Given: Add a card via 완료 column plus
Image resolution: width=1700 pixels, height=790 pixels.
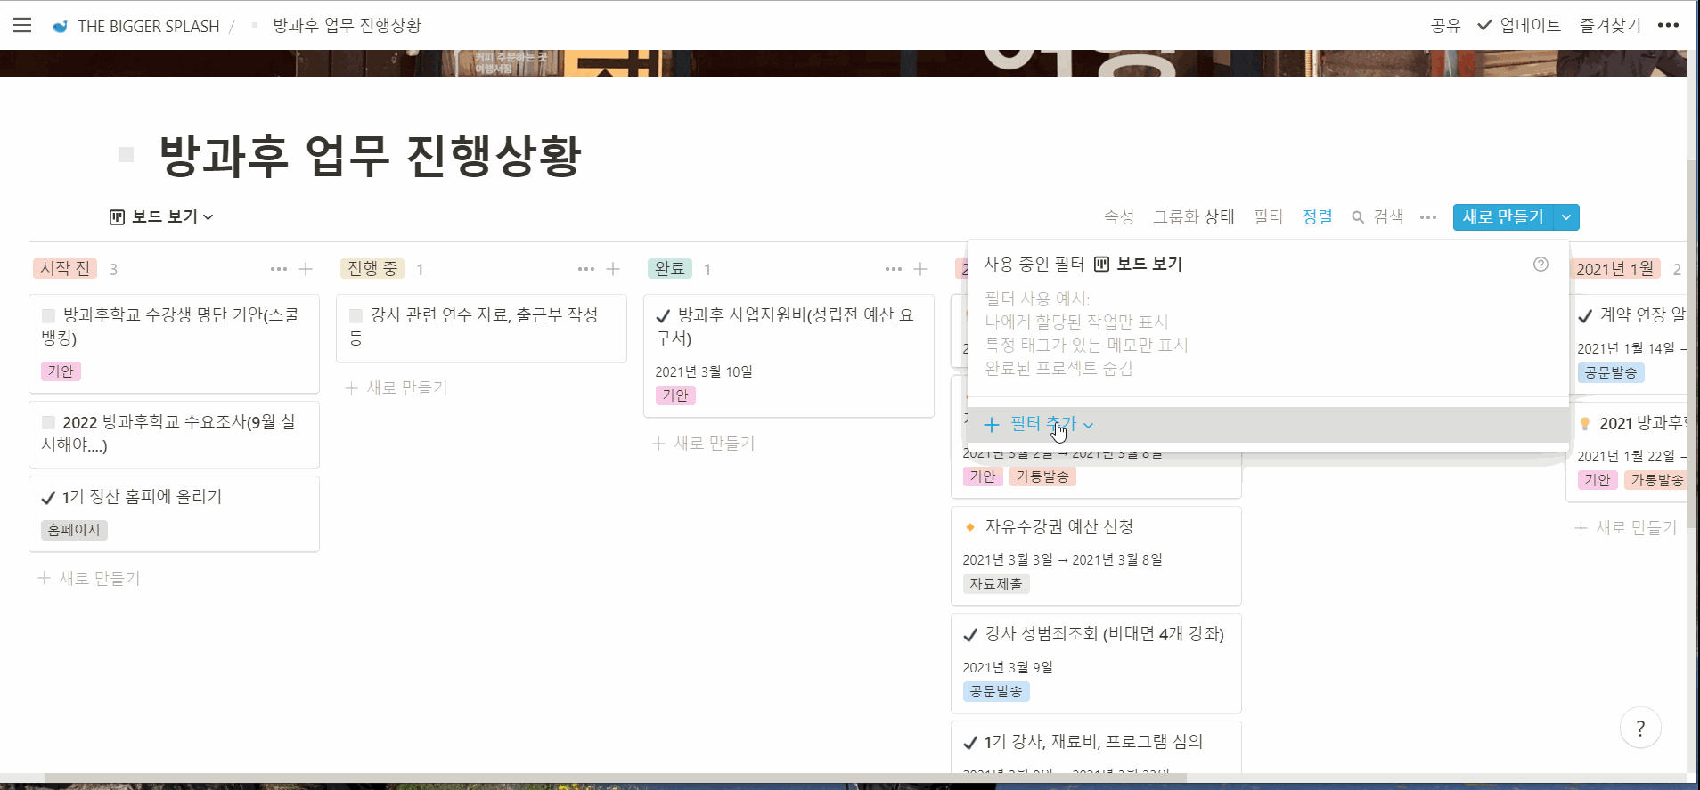Looking at the screenshot, I should click(x=920, y=269).
